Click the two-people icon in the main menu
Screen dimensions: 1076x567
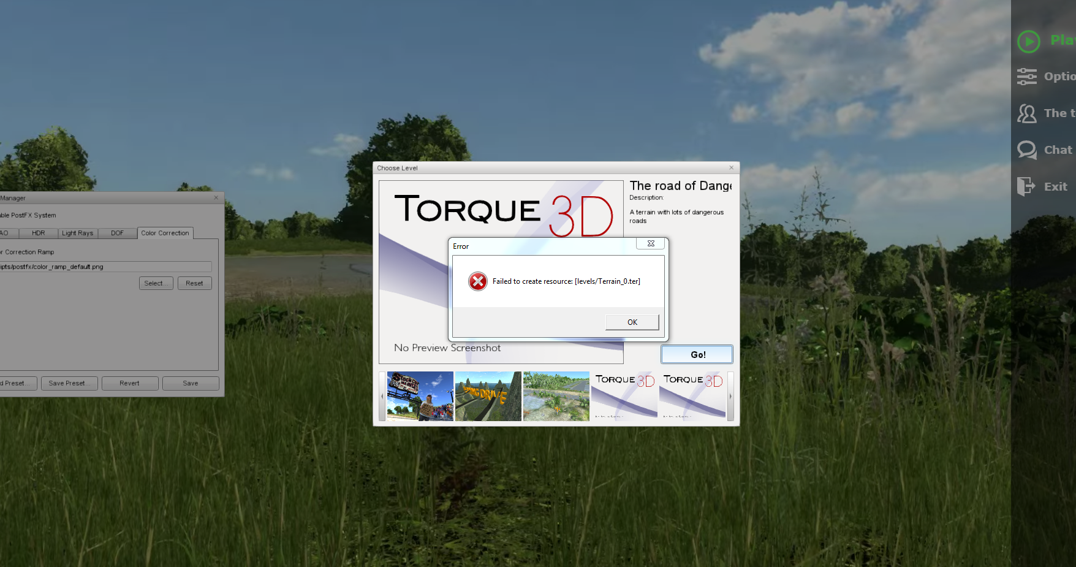pyautogui.click(x=1027, y=113)
